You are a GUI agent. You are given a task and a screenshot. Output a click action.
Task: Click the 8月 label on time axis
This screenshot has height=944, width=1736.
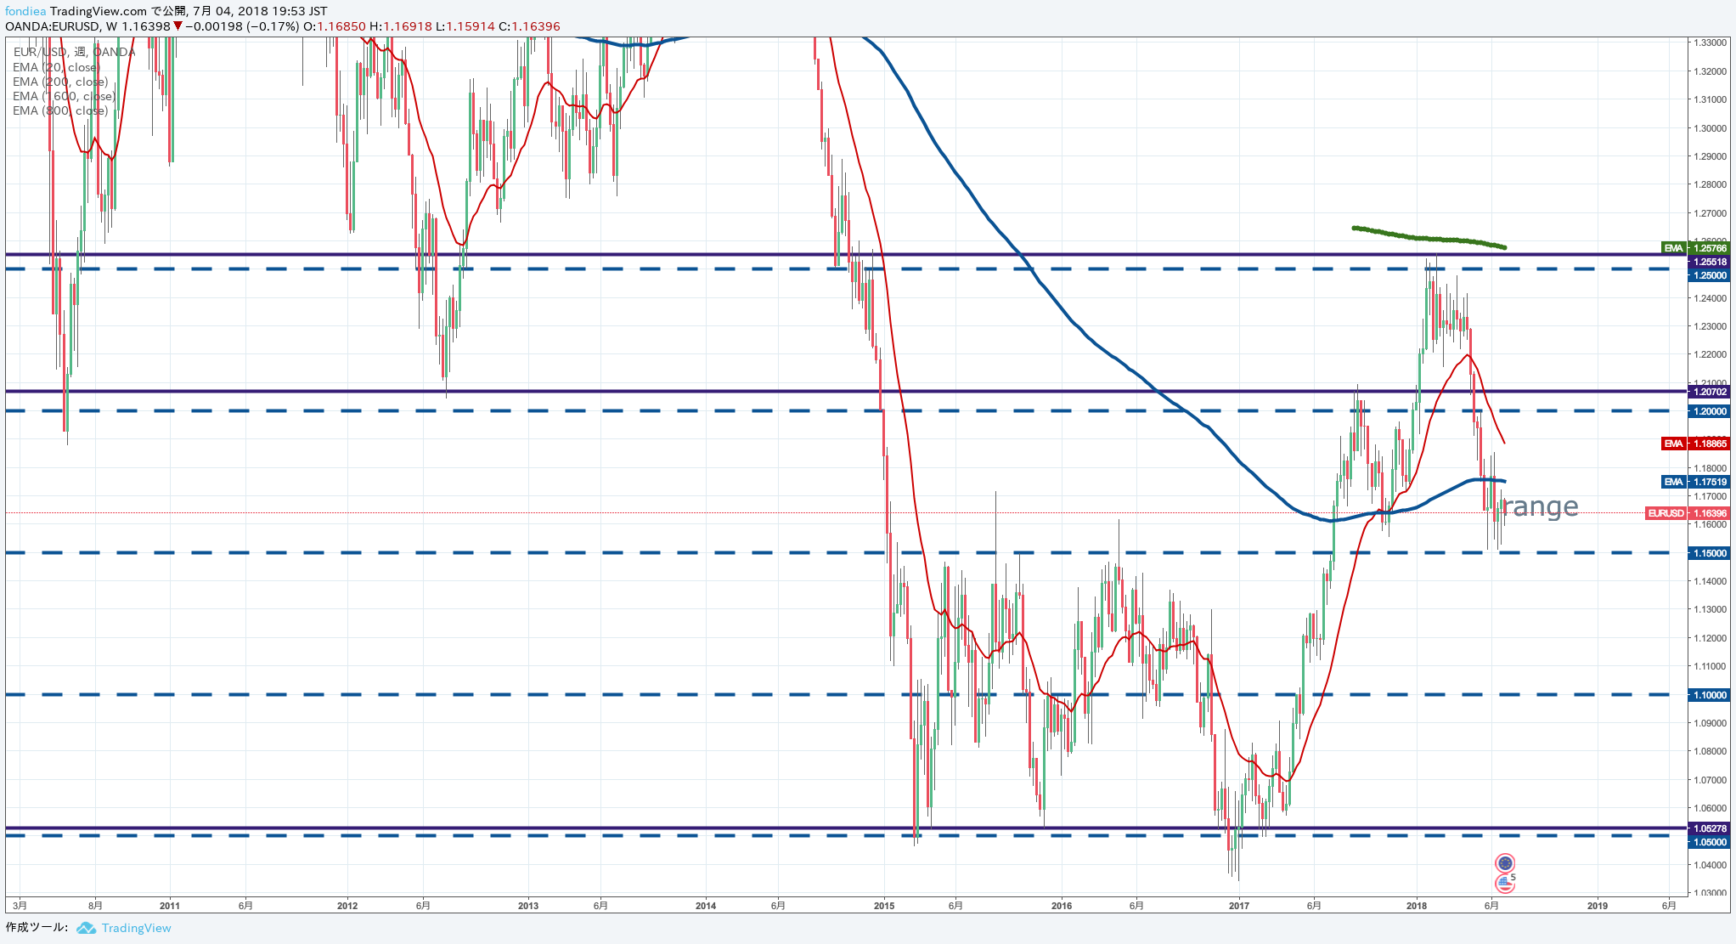click(x=96, y=906)
